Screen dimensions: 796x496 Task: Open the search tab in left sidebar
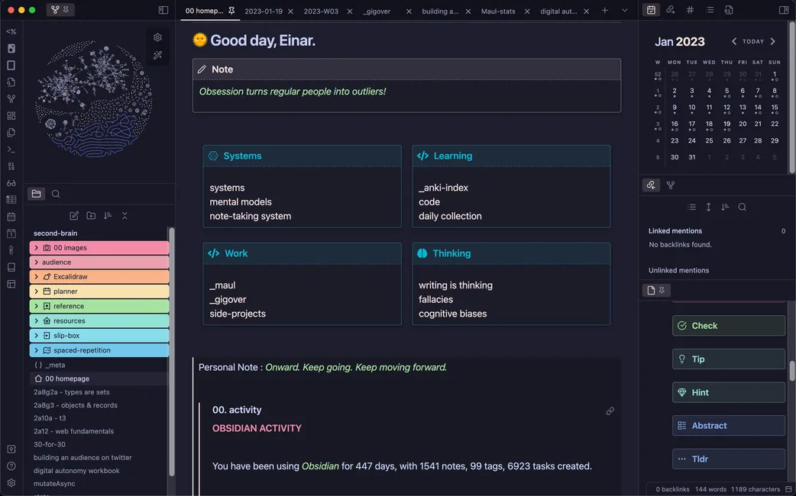pos(56,194)
